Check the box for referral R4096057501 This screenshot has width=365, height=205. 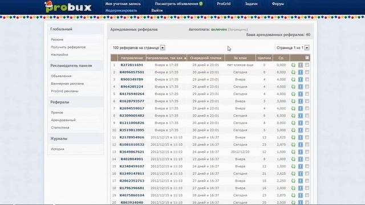pos(307,72)
